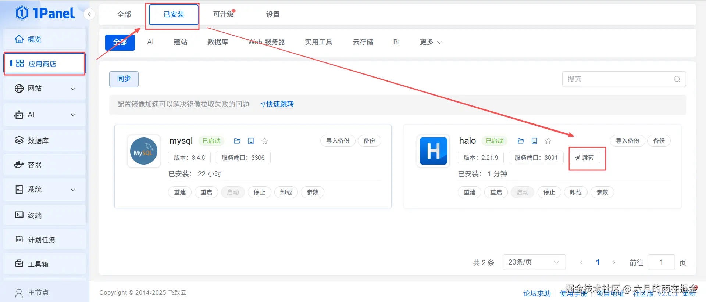Filter apps by 建站 category

click(x=181, y=42)
